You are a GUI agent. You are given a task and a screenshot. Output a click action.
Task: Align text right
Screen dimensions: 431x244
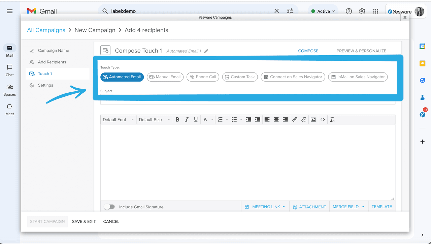(x=285, y=120)
